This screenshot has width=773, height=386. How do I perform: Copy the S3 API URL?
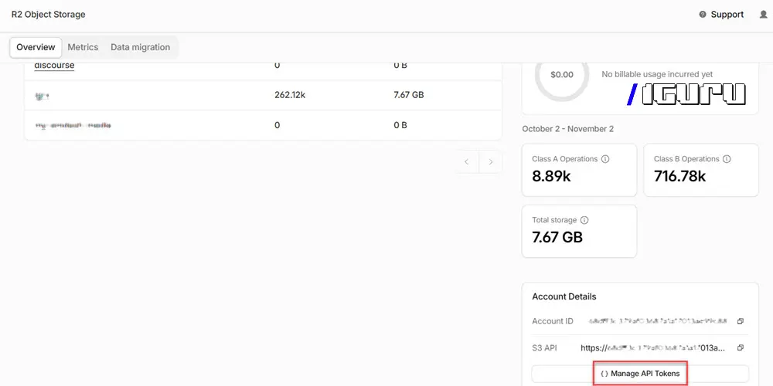click(740, 347)
